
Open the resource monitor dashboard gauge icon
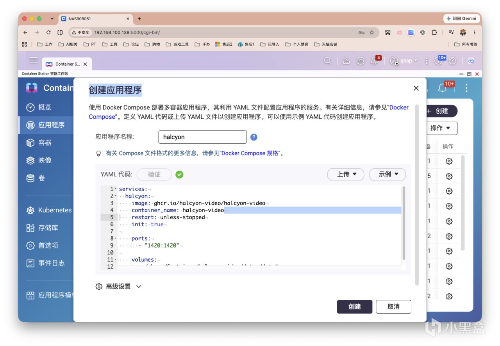(x=453, y=61)
